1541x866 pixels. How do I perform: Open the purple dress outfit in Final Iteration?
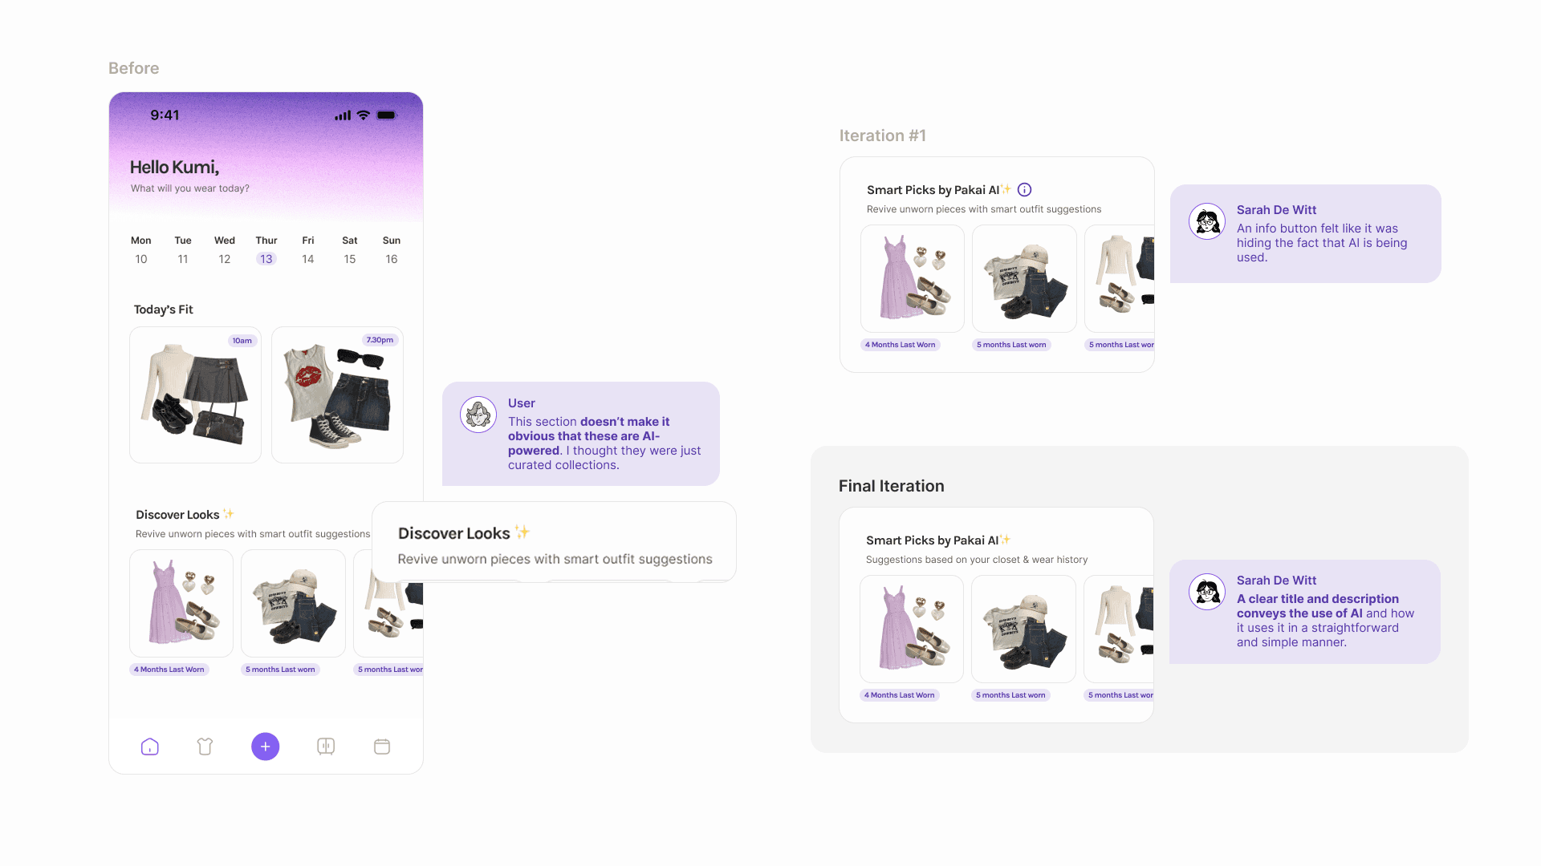click(x=912, y=629)
